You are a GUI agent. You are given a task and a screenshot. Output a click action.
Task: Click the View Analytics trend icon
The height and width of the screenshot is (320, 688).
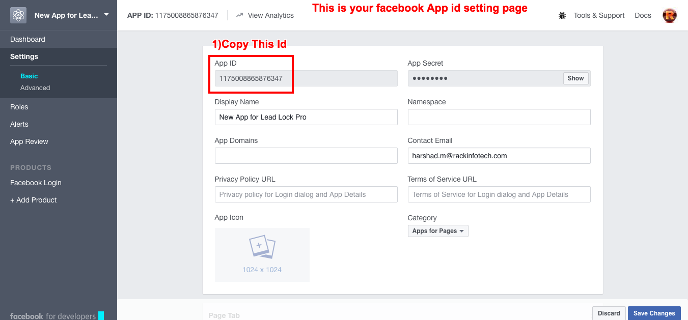[x=240, y=15]
